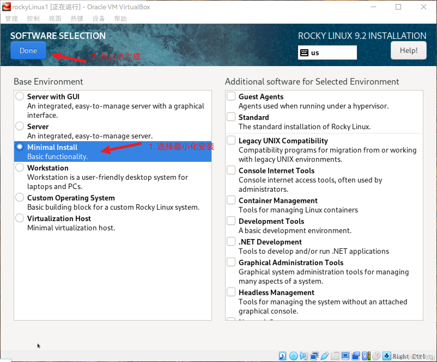Enable Graphical Administration Tools
This screenshot has width=437, height=362.
tap(231, 262)
